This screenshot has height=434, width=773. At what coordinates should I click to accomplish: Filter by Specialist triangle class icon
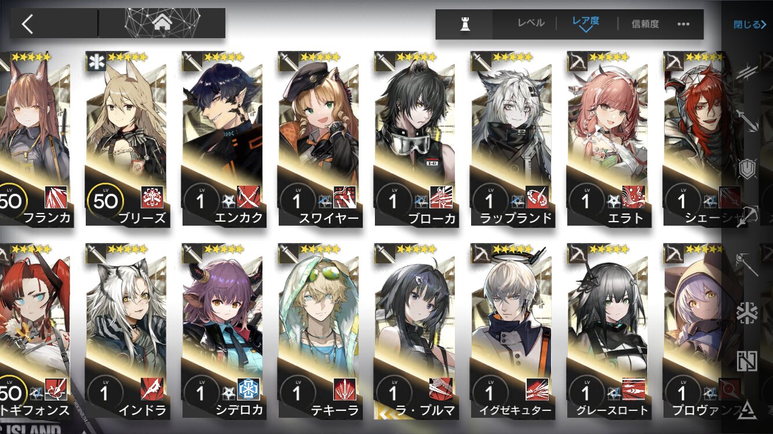coord(748,409)
